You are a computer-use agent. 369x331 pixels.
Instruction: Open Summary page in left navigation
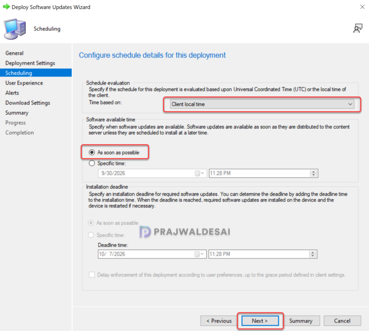click(17, 113)
